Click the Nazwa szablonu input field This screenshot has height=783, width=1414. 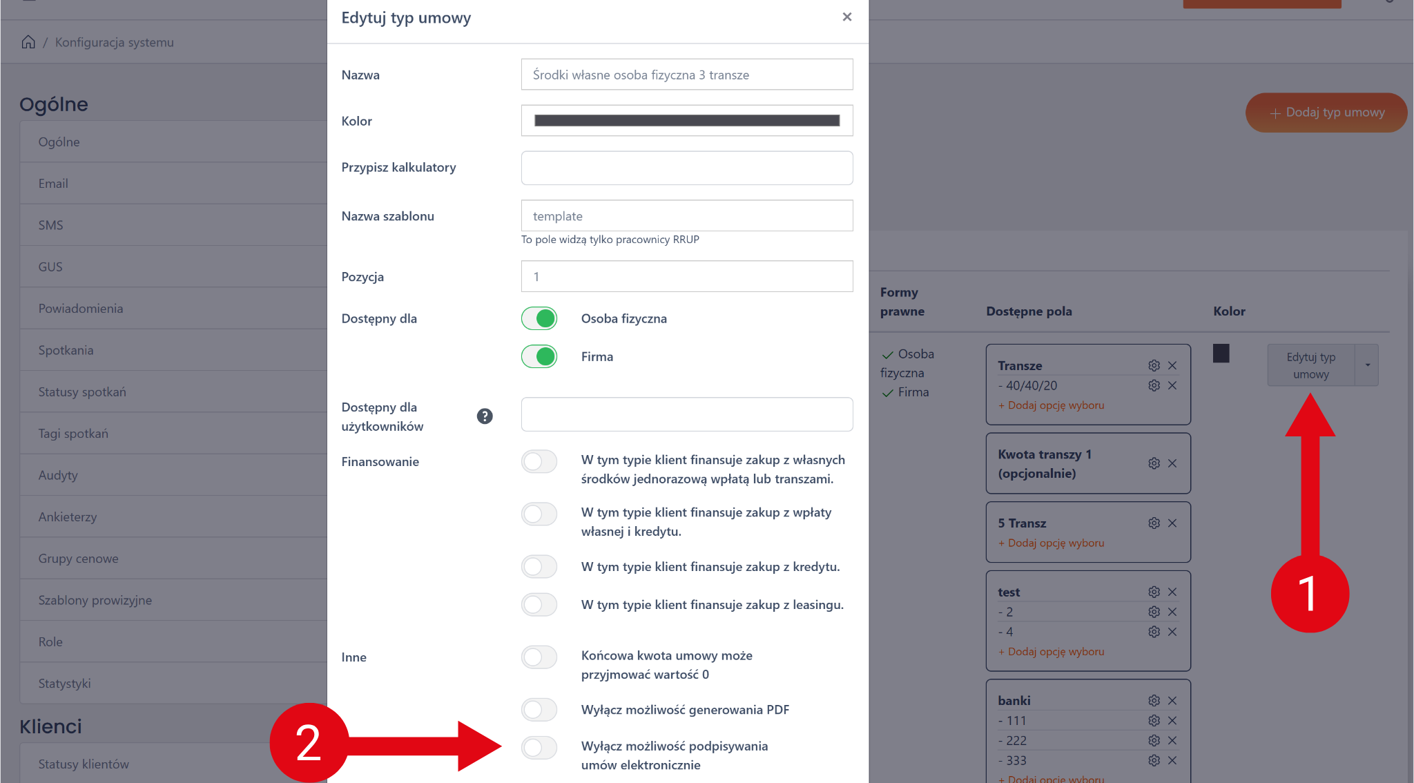(x=687, y=216)
